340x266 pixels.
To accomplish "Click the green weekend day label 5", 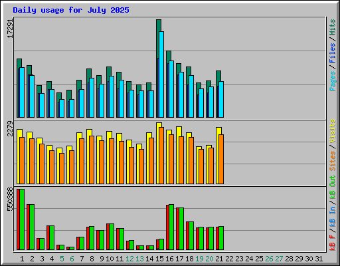I will click(62, 259).
